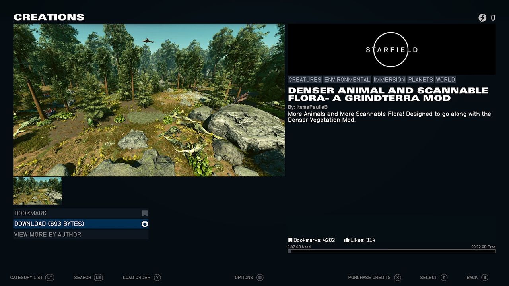Select the Environmental category tag

[347, 80]
